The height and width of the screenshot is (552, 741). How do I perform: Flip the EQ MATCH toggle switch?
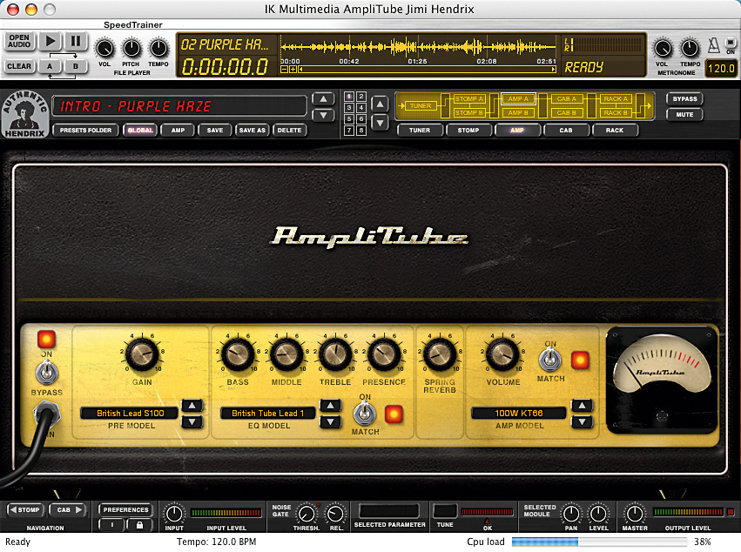pos(365,414)
